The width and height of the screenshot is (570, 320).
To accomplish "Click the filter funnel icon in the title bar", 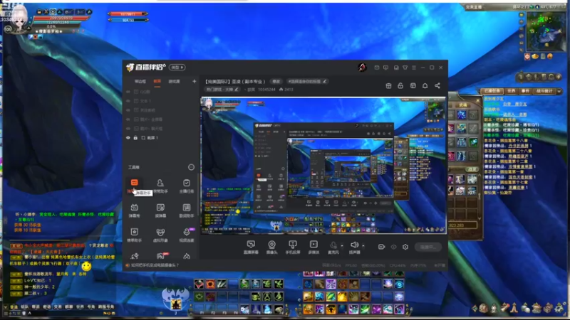I will (405, 68).
